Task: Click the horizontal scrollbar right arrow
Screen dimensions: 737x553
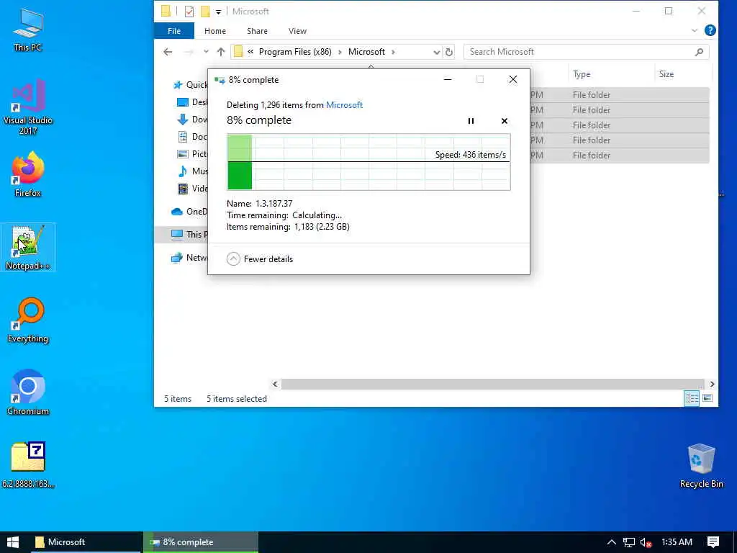Action: (x=712, y=385)
